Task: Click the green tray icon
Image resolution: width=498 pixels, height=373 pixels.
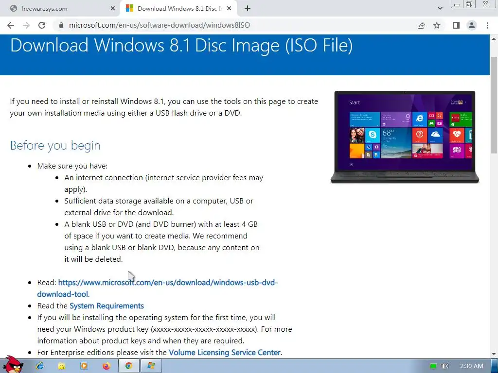Action: click(433, 366)
